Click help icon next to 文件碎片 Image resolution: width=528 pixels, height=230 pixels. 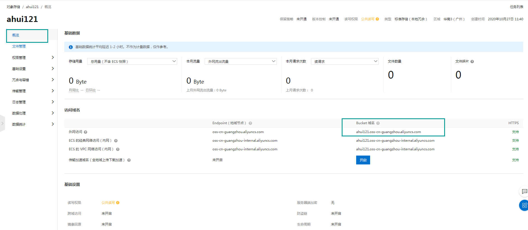click(472, 62)
